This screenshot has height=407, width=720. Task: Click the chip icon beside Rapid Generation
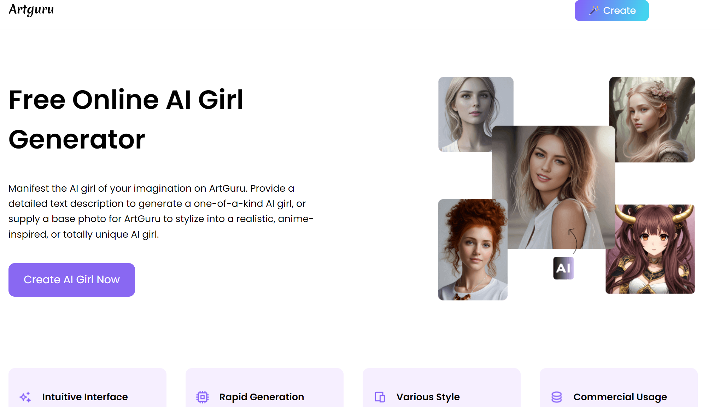[203, 397]
